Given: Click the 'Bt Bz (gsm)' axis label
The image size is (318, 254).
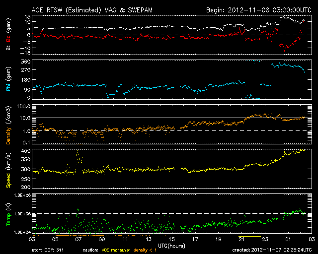Looking at the screenshot, I should pos(8,34).
